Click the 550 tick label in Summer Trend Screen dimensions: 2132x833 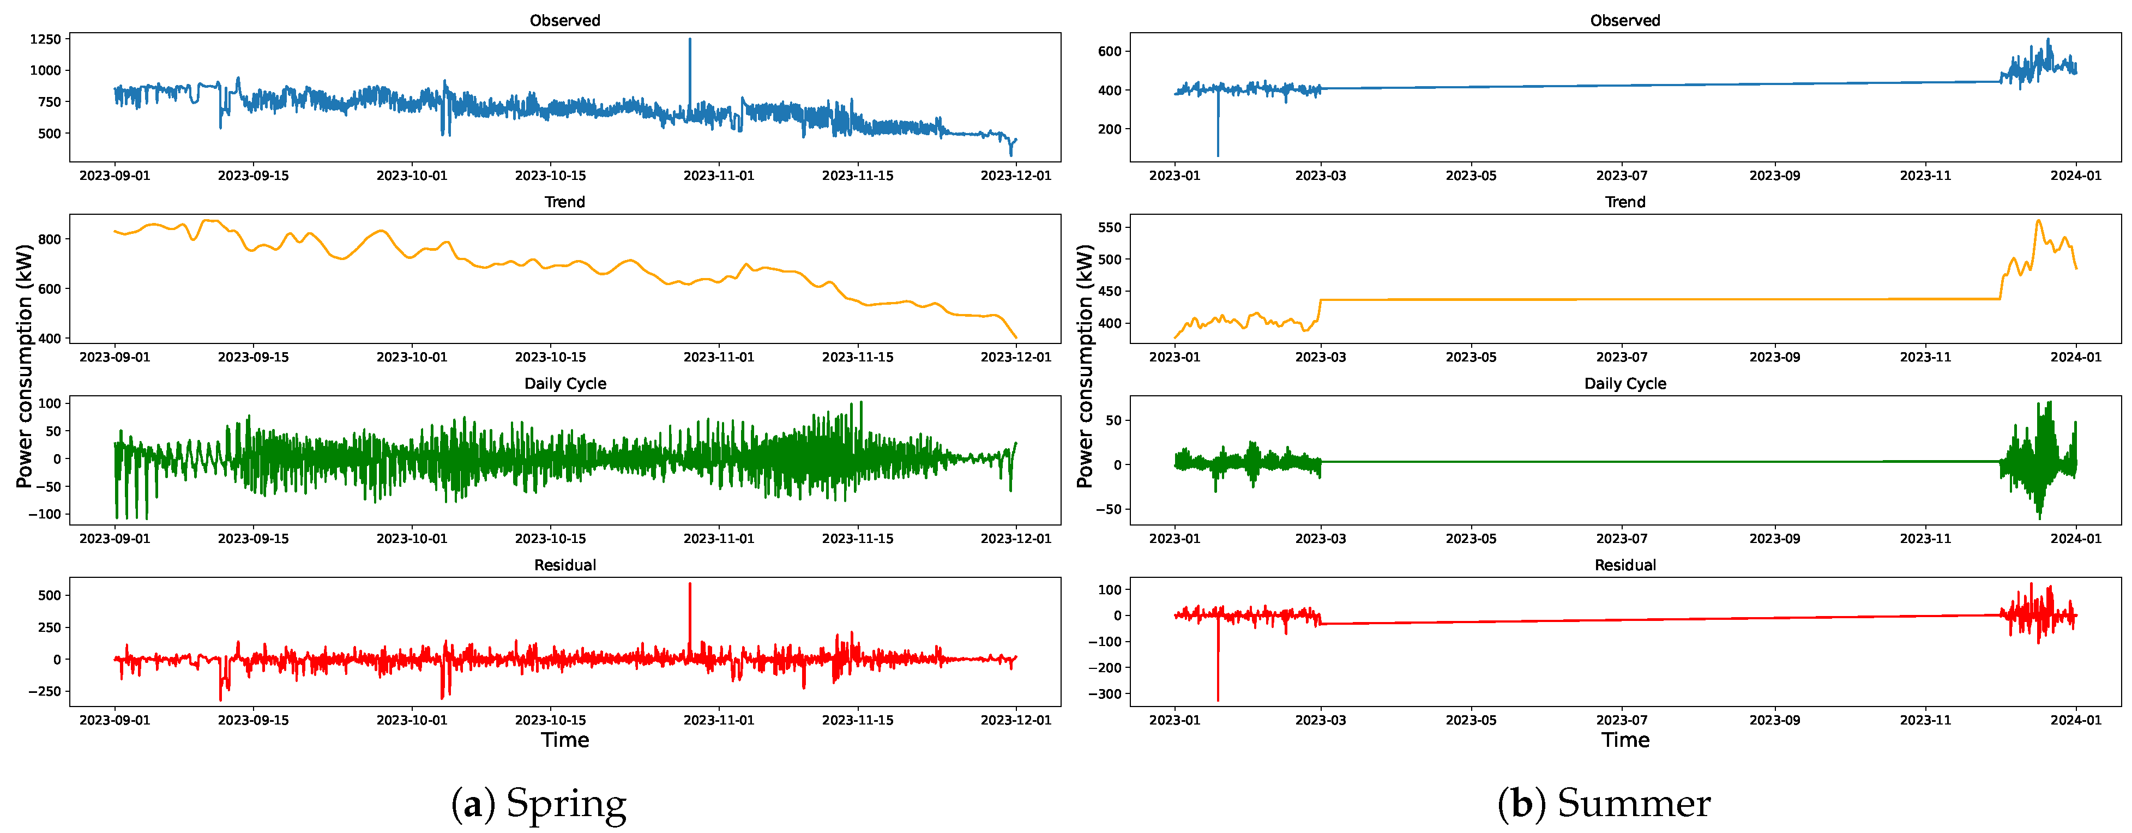click(x=1109, y=227)
